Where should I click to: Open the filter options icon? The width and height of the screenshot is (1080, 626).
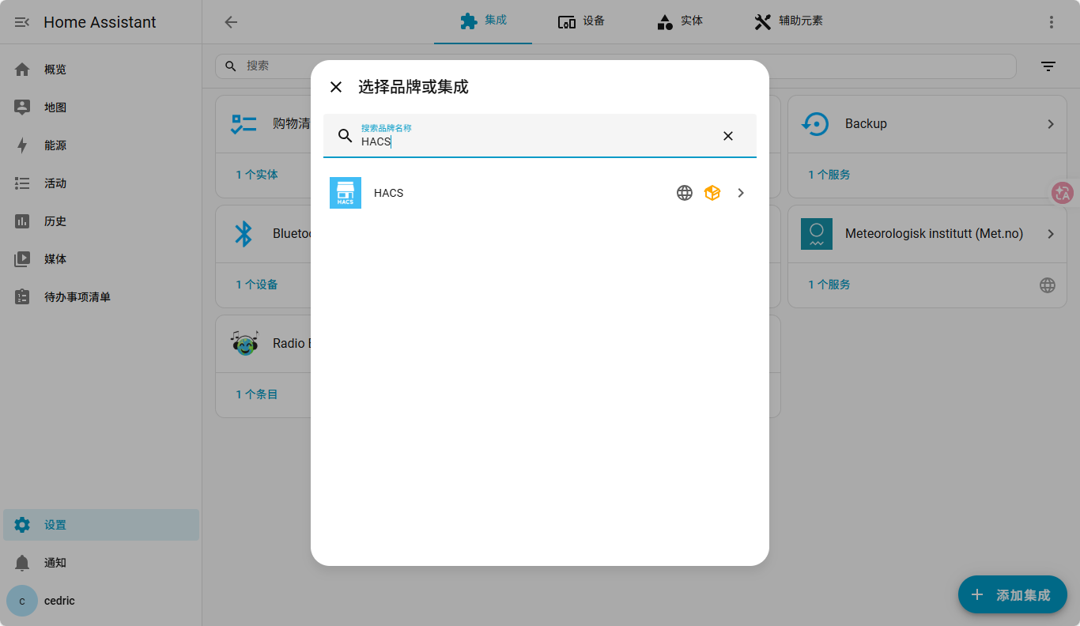click(1048, 66)
